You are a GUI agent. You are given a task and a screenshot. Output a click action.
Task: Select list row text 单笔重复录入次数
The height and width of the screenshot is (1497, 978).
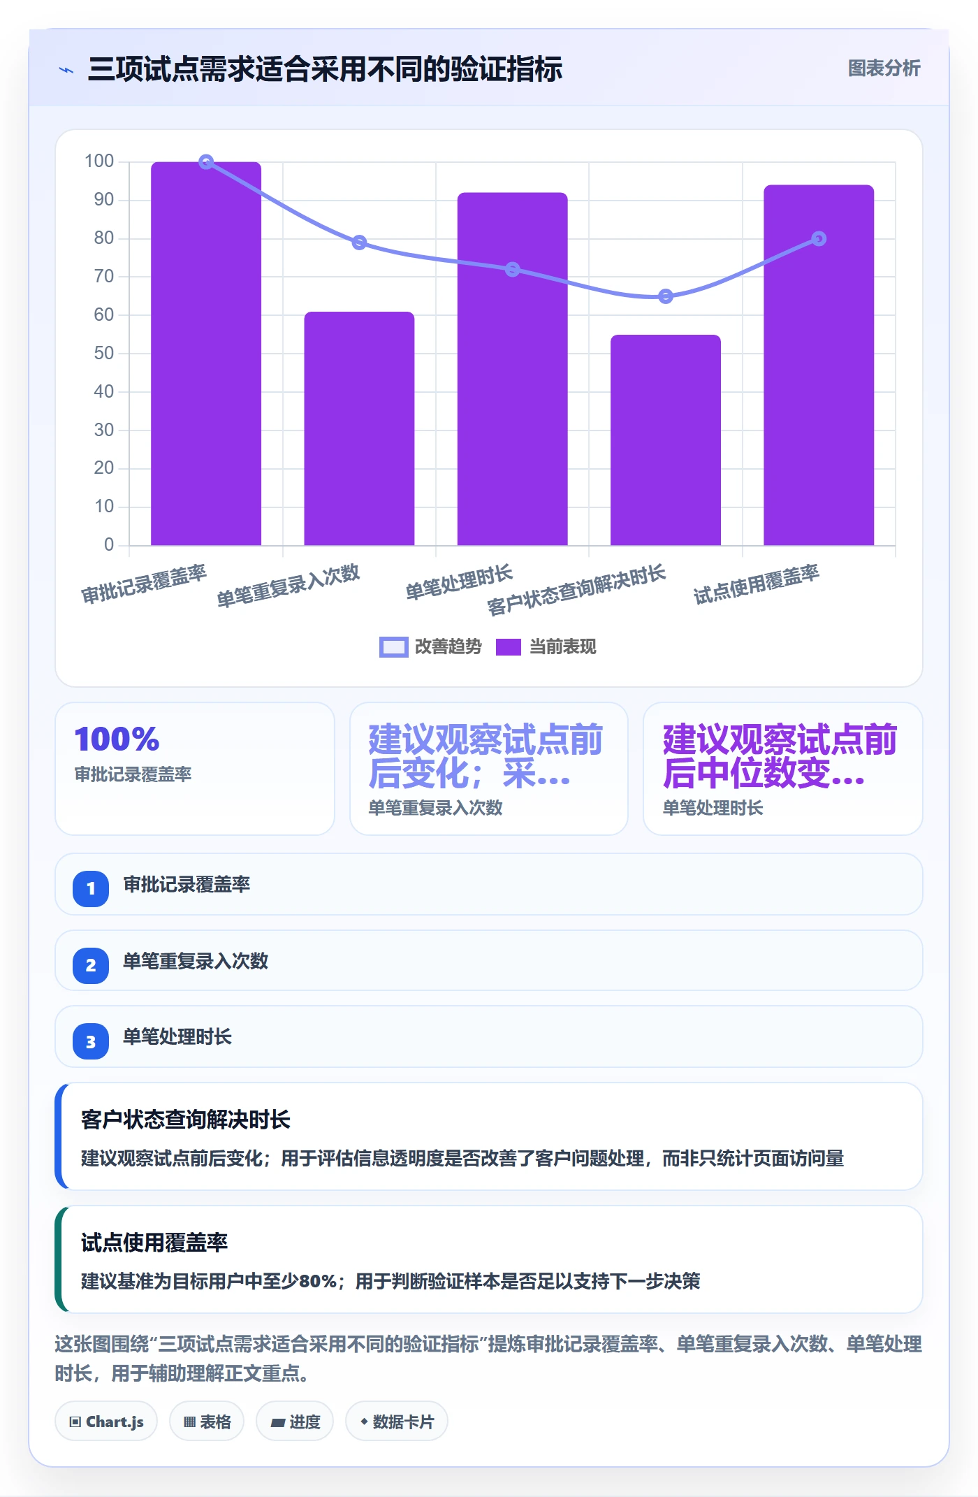click(x=196, y=962)
